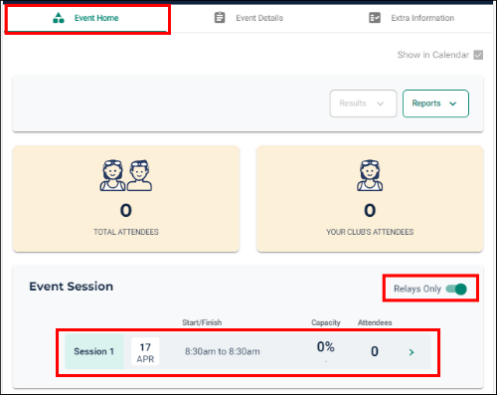
Task: Open the Reports dropdown
Action: 435,103
